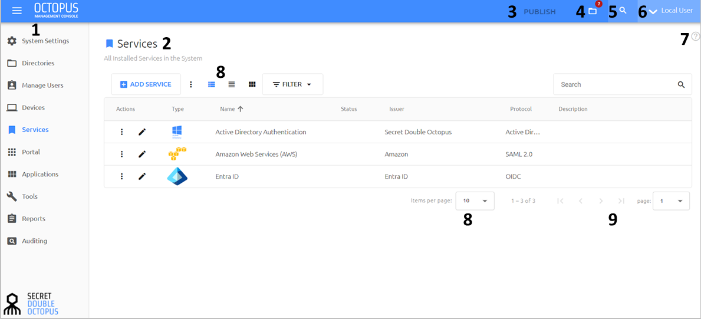Click the truncated Active Dir… protocol cell

[522, 132]
